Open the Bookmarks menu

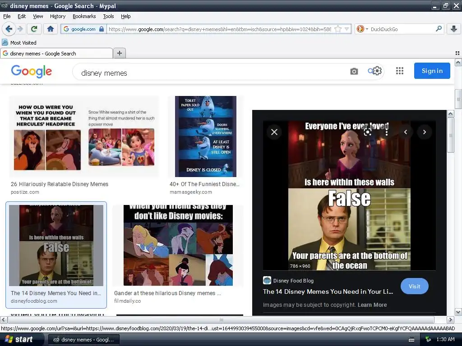pos(84,16)
